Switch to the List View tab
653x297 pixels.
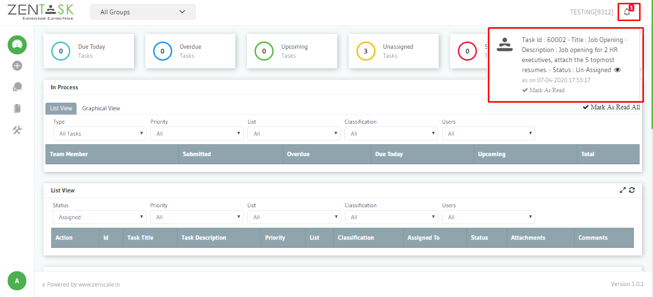(x=61, y=108)
